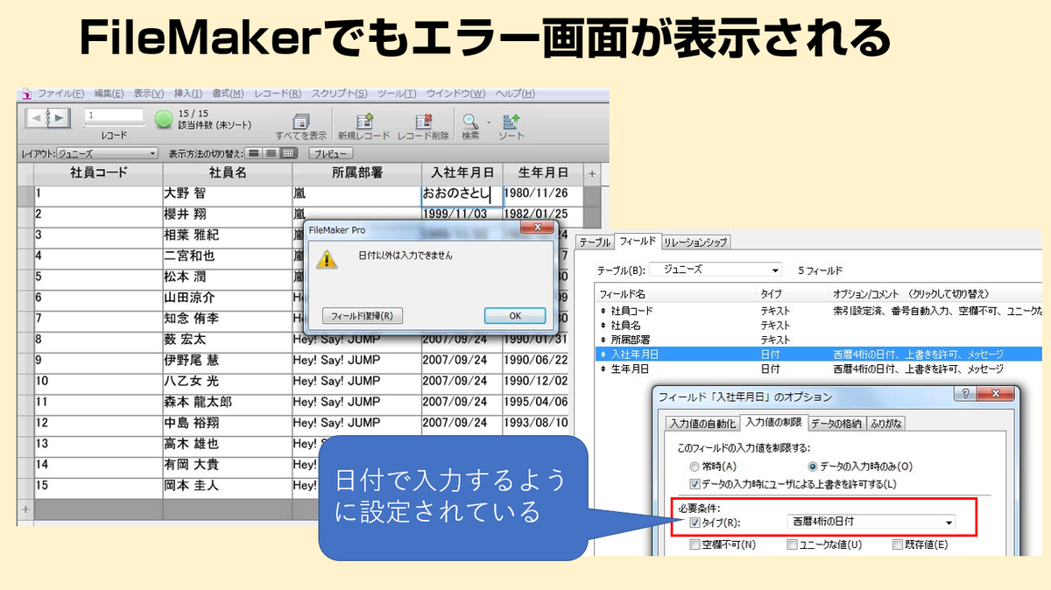Screen dimensions: 1051x590
Task: Switch to the テーブル tab
Action: click(x=595, y=242)
